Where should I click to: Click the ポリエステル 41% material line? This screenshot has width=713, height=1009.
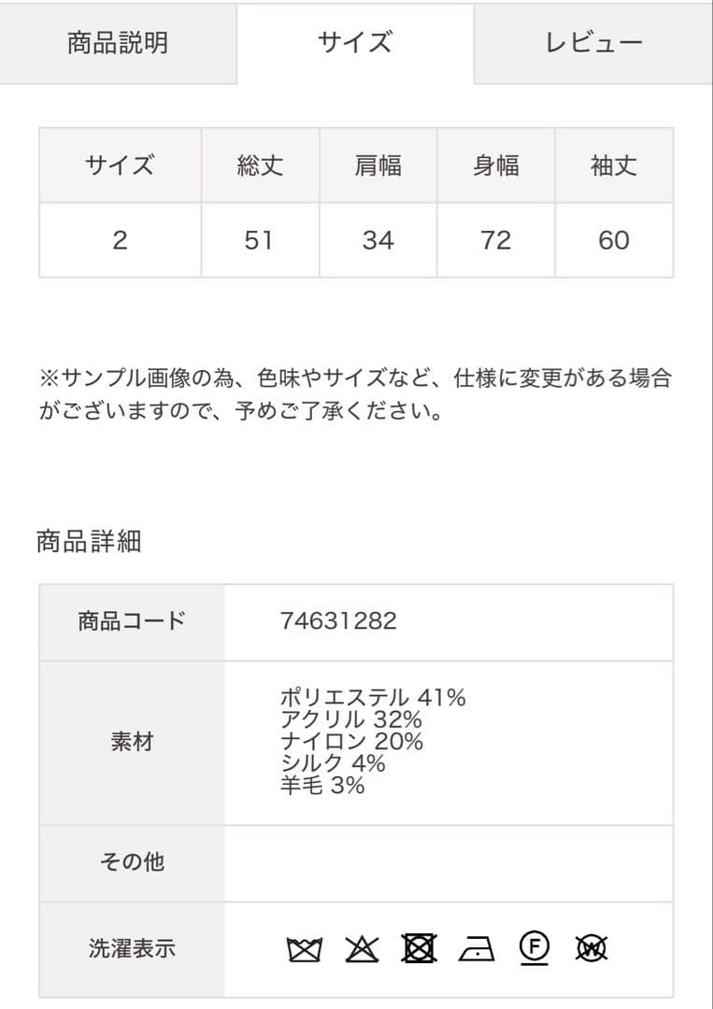[373, 697]
